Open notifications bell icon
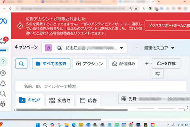 coord(3,83)
